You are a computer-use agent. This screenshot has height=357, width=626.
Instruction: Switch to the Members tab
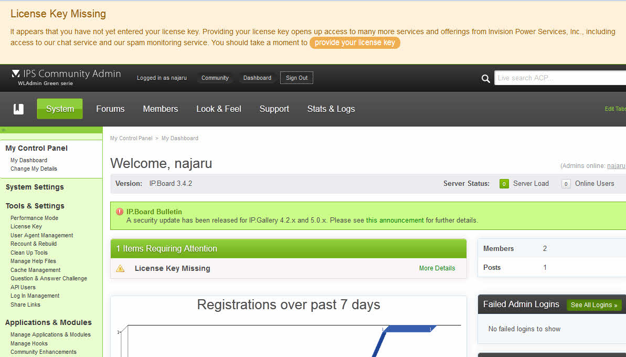[x=160, y=109]
